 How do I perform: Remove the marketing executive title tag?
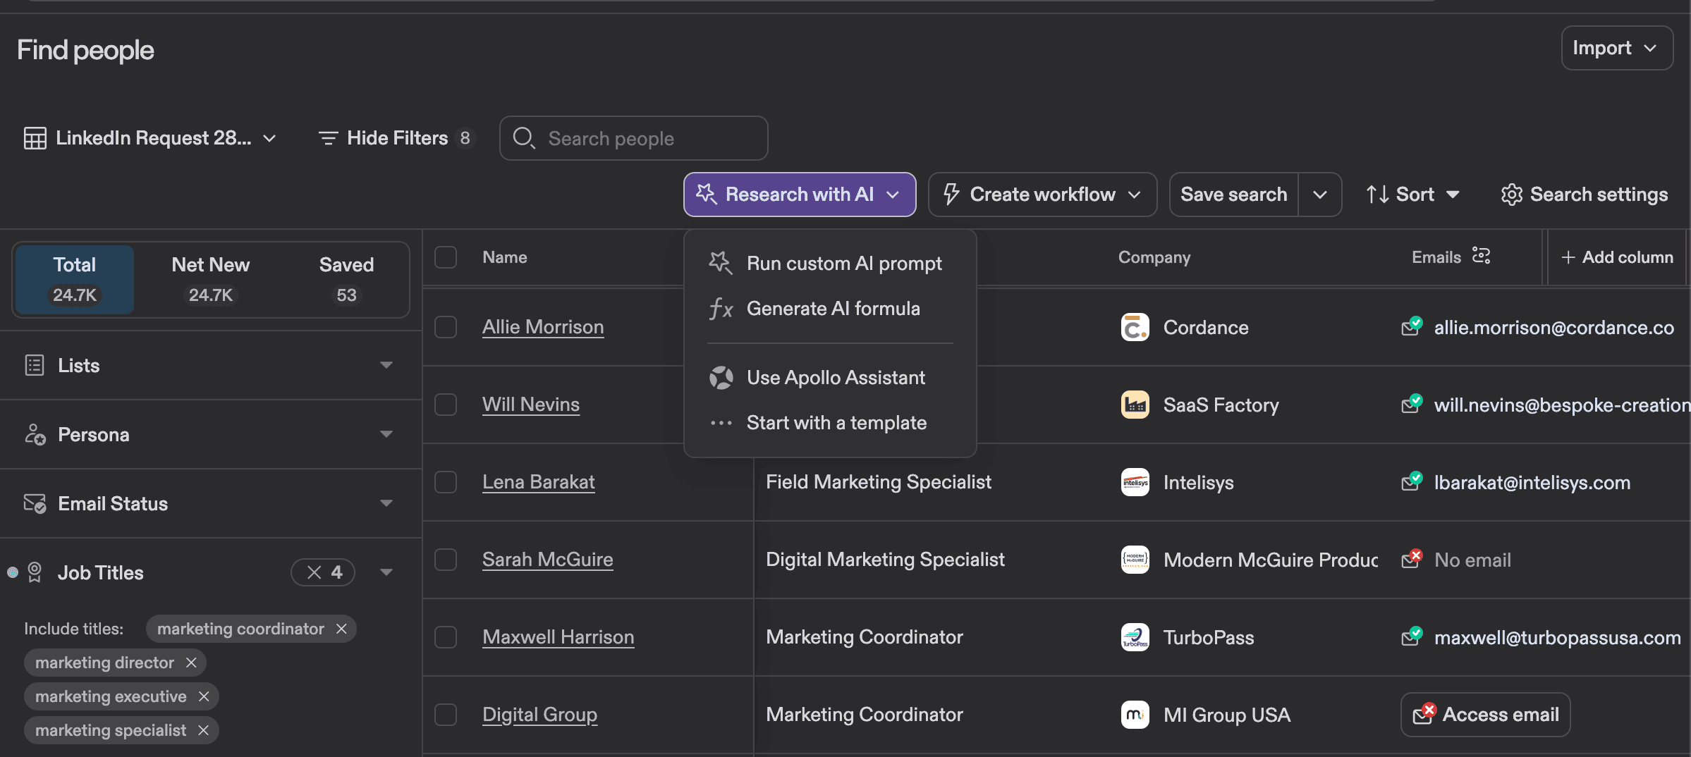click(204, 696)
